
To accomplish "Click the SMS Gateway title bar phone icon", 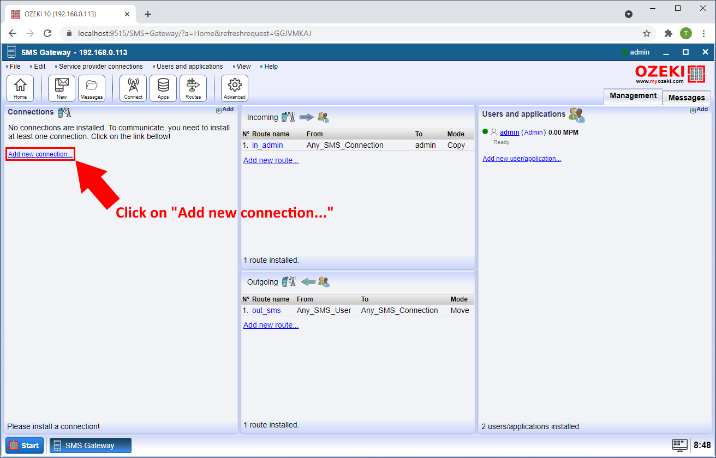I will 11,52.
